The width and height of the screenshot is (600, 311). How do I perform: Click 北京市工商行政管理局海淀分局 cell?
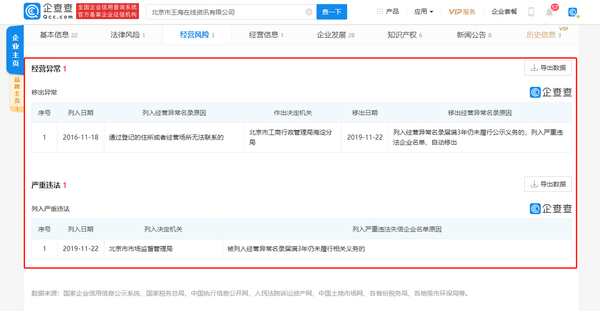[292, 137]
